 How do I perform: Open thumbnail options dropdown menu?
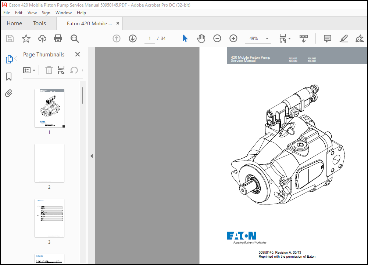29,70
